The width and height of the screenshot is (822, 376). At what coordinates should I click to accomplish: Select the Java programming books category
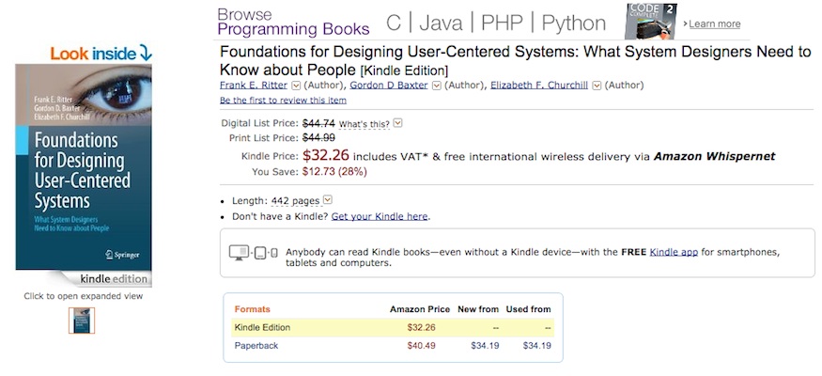[441, 23]
